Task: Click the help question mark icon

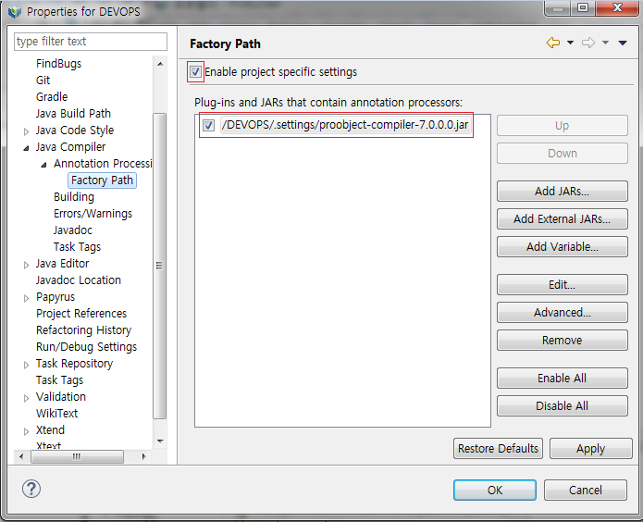Action: click(31, 489)
